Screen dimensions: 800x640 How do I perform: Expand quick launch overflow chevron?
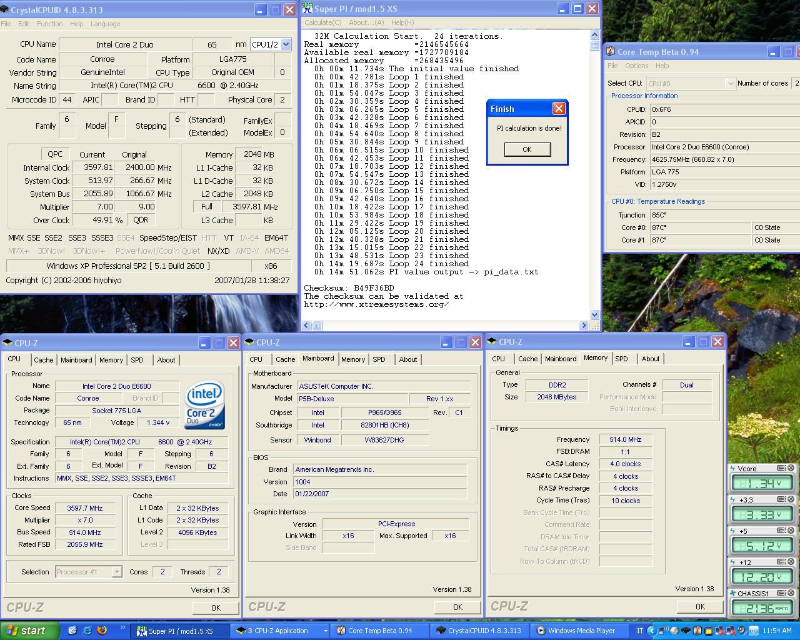pos(122,628)
